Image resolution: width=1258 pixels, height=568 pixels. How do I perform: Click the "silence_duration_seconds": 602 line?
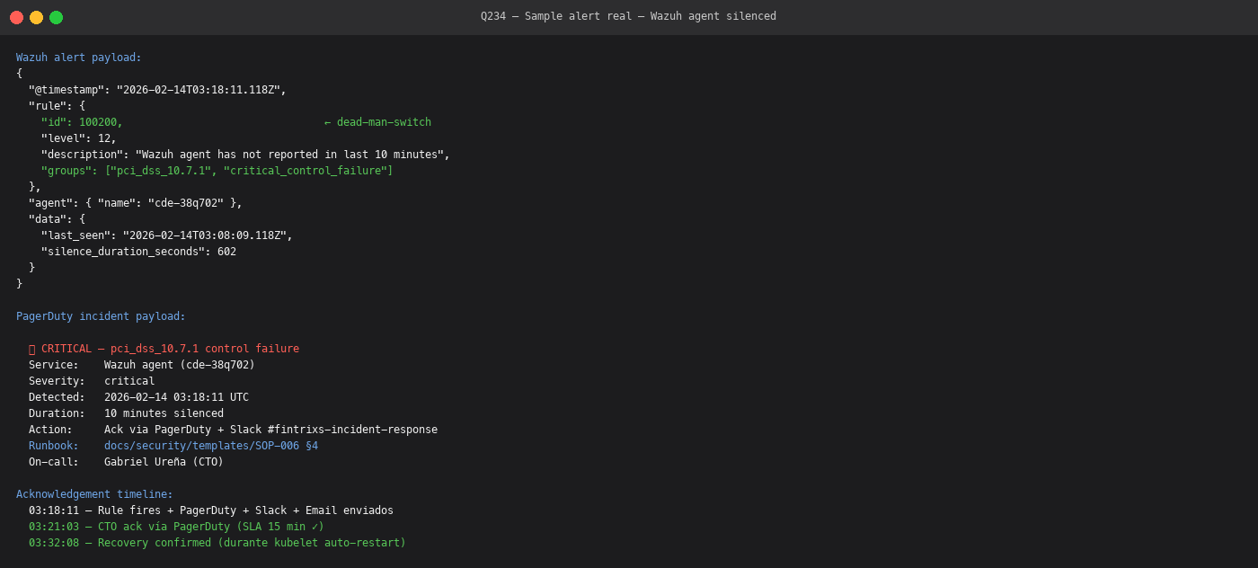[138, 252]
